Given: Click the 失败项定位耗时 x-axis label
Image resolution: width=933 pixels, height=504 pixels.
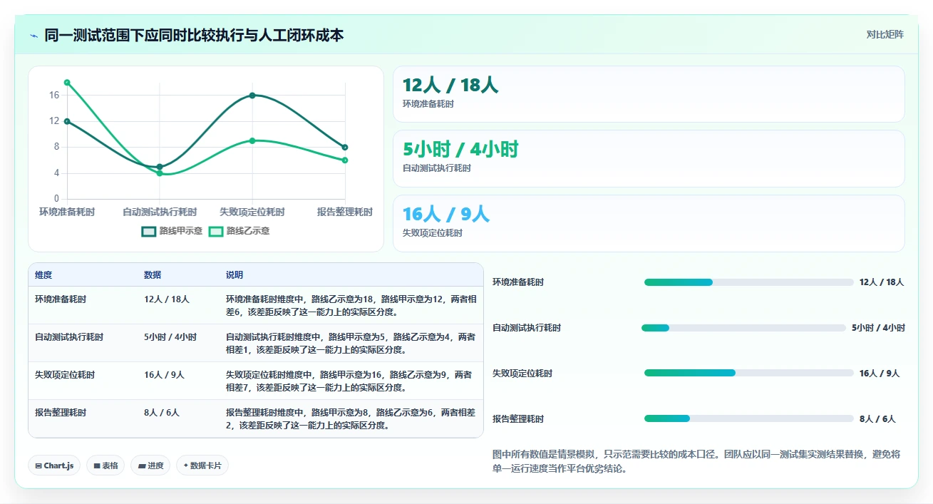Looking at the screenshot, I should pos(252,212).
